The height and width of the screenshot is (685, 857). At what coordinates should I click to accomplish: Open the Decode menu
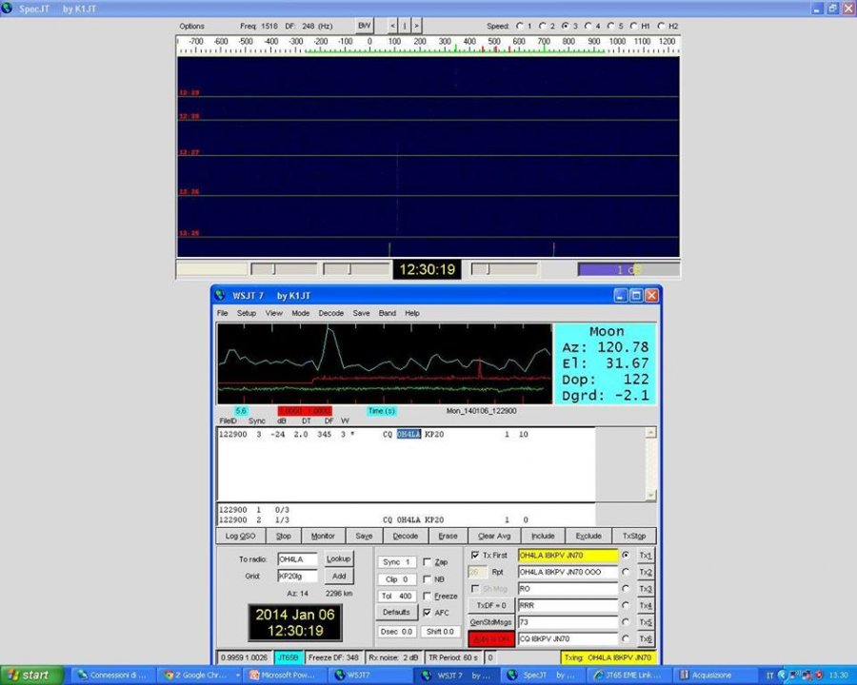point(331,313)
